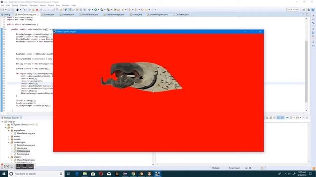Switch to the OBJLoader.java editor tab
The image size is (316, 177).
(x=181, y=14)
